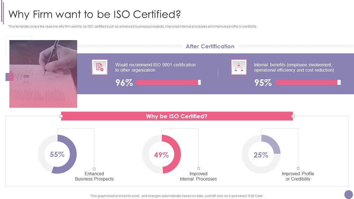Click the purple circle in bottom-right corner

[348, 194]
